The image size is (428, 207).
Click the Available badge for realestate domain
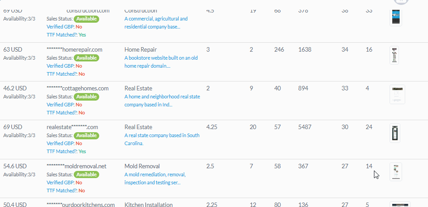(87, 135)
